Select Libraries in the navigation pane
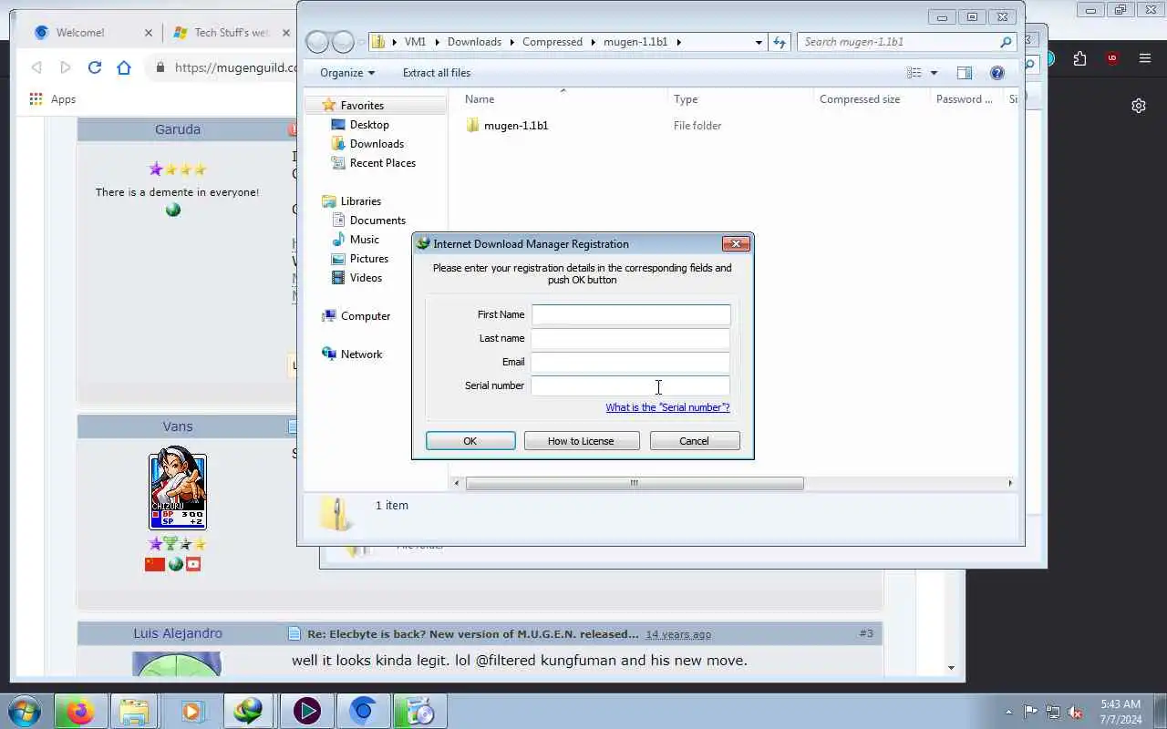The image size is (1167, 729). tap(361, 201)
